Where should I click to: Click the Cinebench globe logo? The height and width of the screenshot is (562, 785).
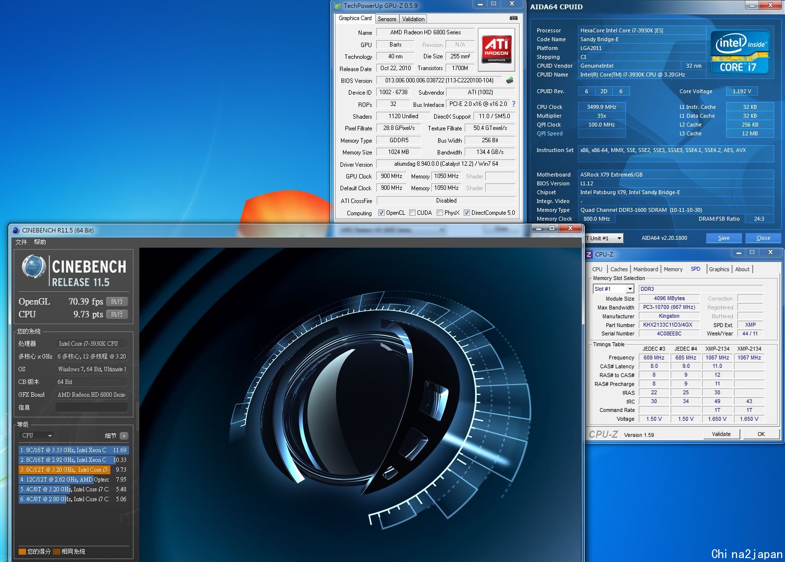(x=34, y=267)
